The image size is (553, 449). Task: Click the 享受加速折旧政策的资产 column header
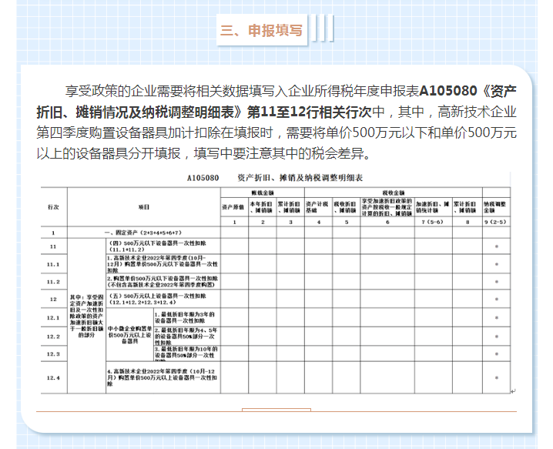click(387, 207)
